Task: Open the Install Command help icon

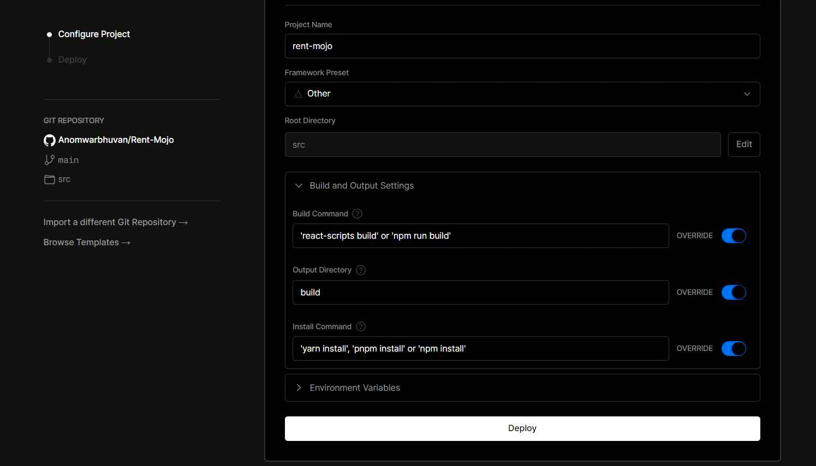Action: coord(360,326)
